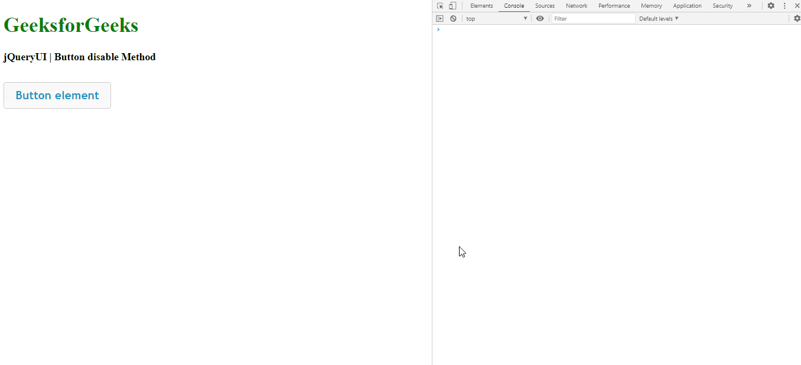Toggle the device emulation toolbar
801x365 pixels.
coord(452,5)
